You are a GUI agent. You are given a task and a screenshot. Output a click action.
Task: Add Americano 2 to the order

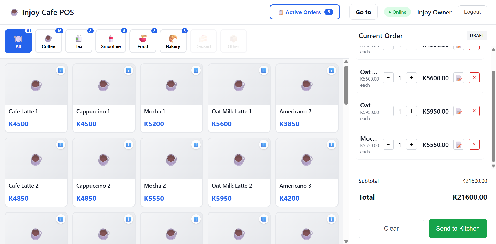[307, 98]
